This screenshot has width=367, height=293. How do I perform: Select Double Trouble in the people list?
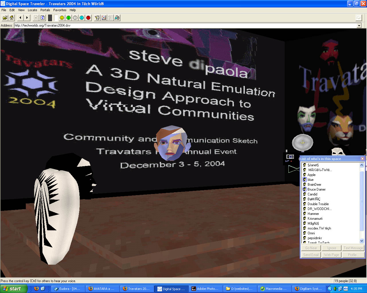coord(318,204)
